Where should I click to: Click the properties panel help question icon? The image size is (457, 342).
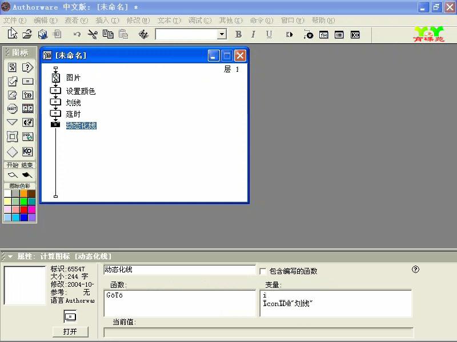point(415,270)
